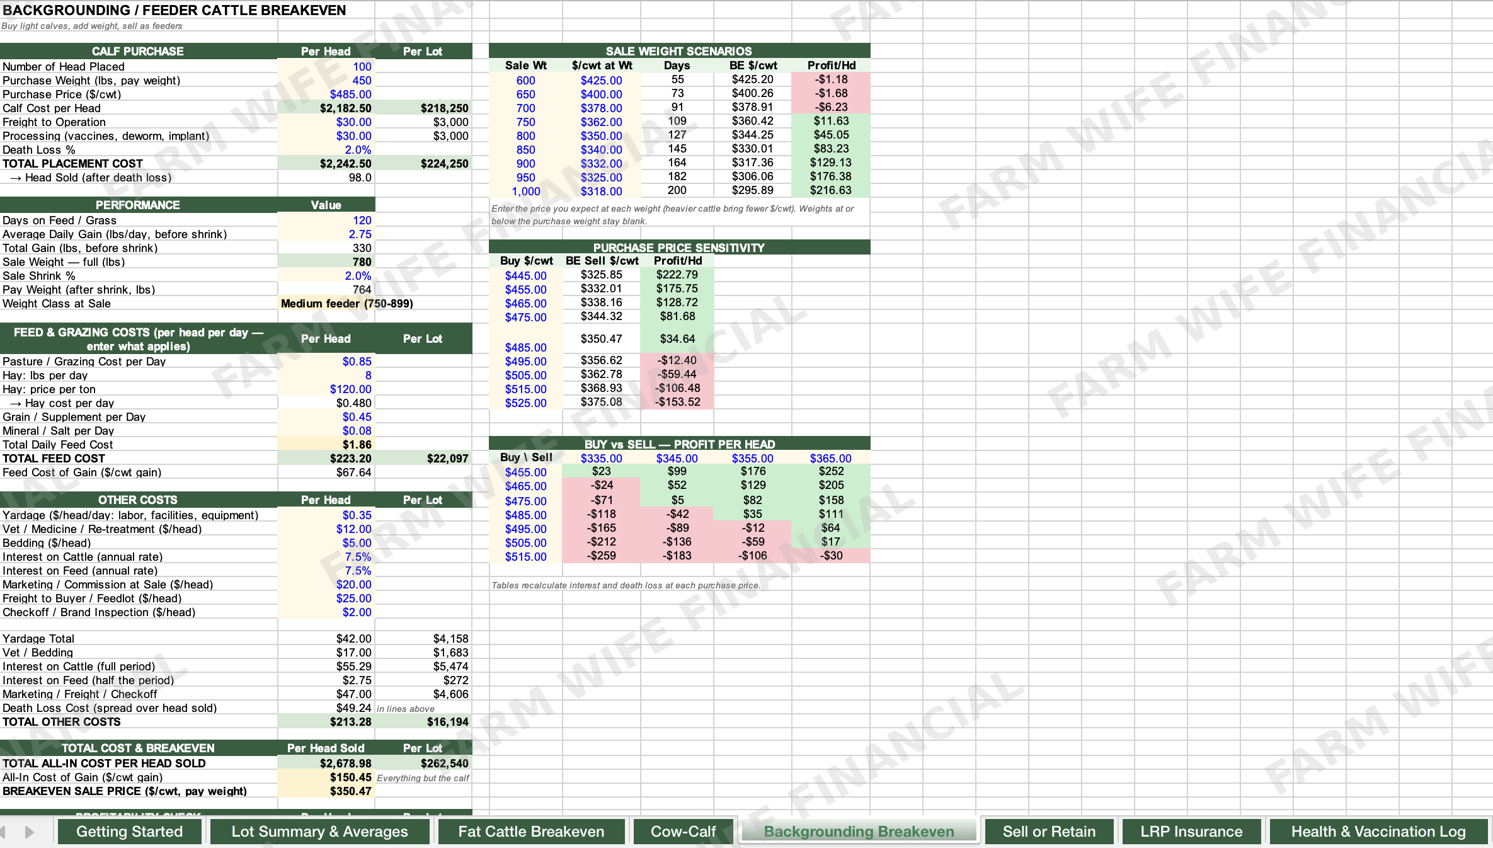Switch to LRP Insurance tab
Screen dimensions: 1493x848
1191,832
